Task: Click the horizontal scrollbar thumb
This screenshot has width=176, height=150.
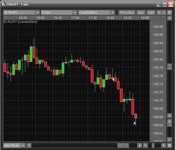Action: (123, 145)
